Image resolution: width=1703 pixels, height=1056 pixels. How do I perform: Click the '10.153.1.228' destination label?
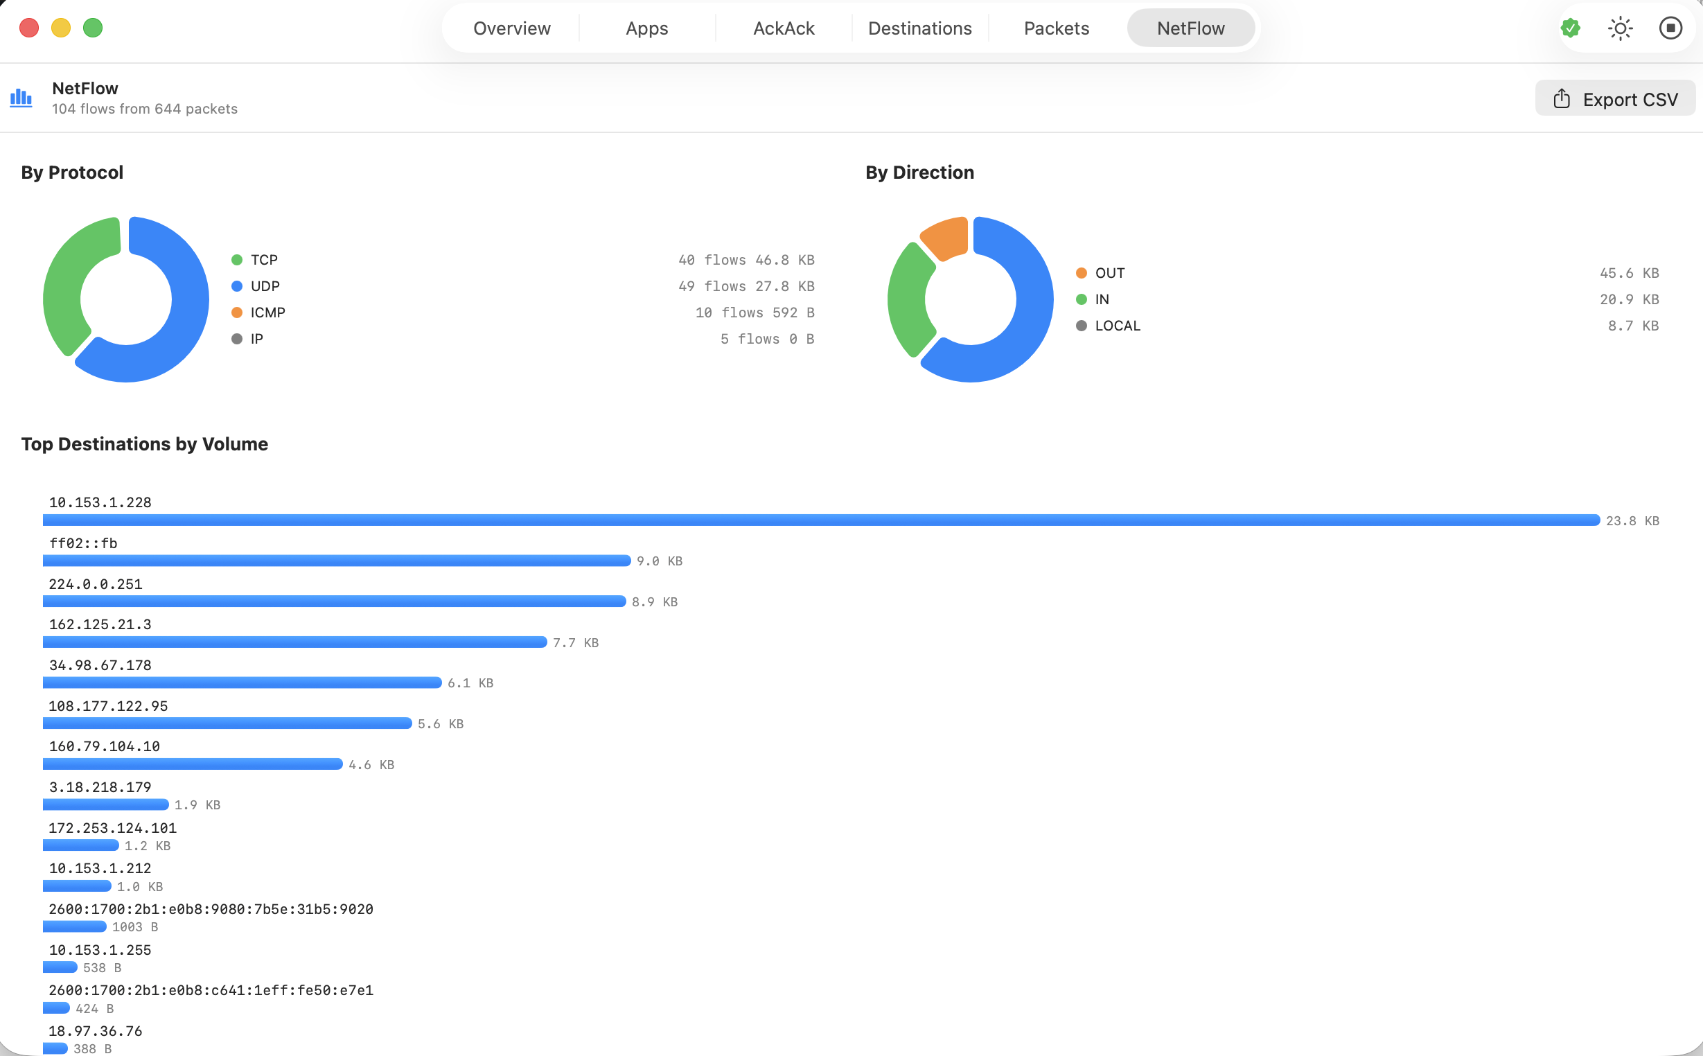(x=100, y=502)
